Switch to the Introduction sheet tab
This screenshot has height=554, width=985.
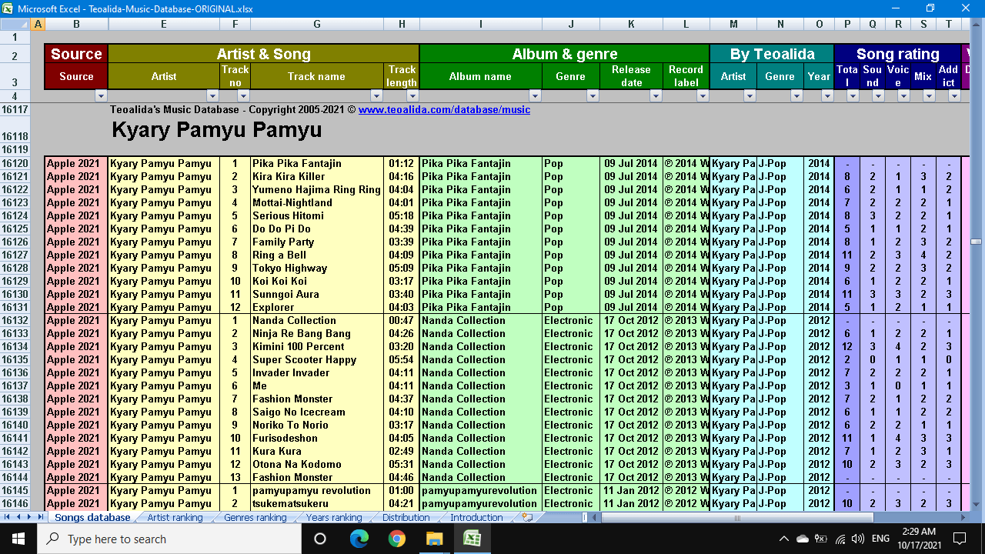click(476, 517)
